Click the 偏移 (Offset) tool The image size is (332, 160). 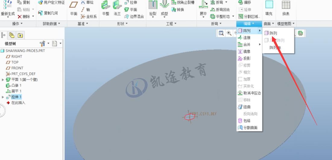point(245,2)
